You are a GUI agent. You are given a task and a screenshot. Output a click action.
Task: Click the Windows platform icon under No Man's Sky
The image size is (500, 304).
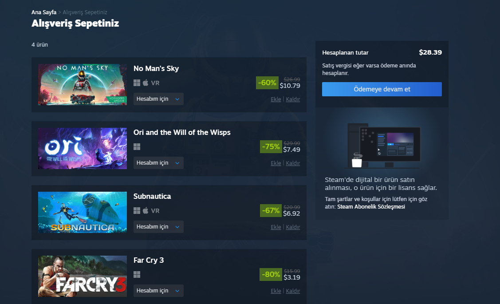coord(137,83)
